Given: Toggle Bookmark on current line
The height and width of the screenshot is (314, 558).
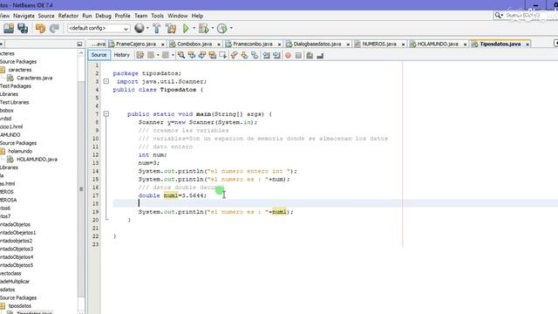Looking at the screenshot, I should pyautogui.click(x=255, y=55).
